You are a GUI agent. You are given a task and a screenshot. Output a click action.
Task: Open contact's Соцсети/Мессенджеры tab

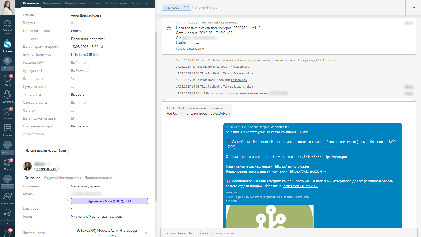62,178
